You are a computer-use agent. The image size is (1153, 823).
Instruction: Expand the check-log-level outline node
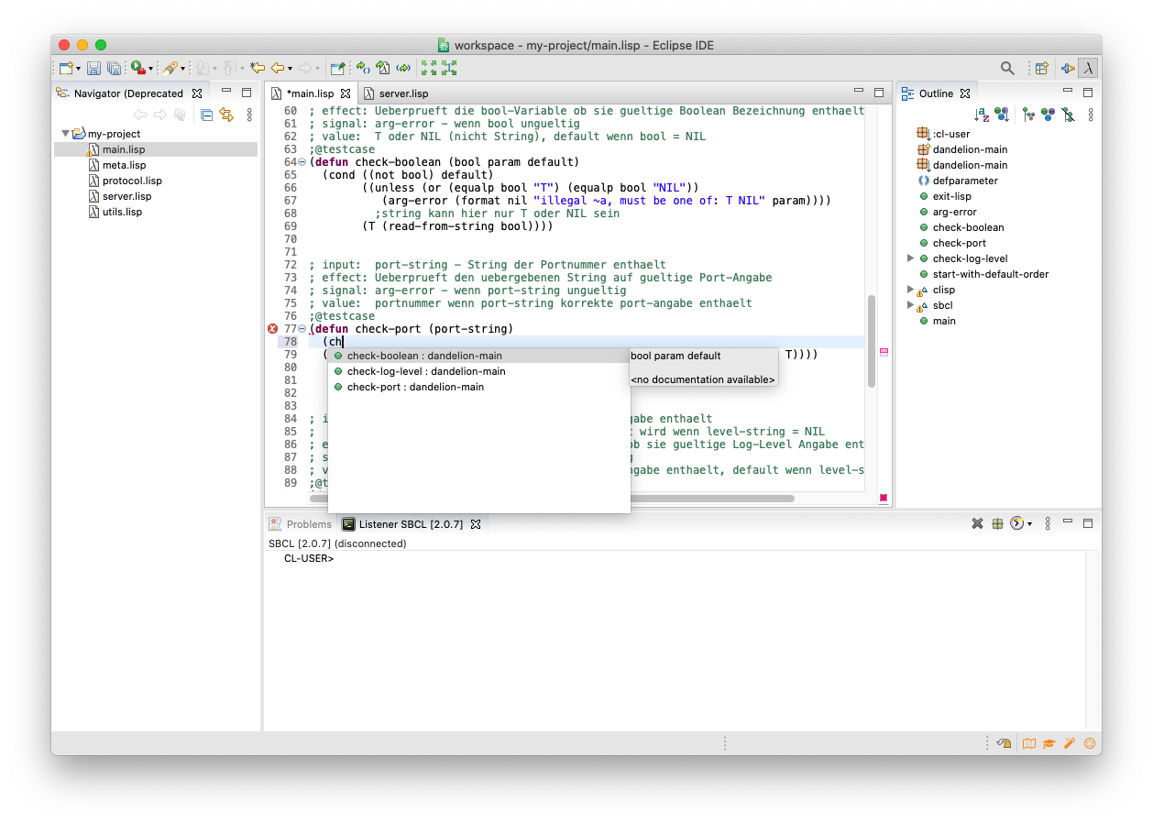[910, 258]
